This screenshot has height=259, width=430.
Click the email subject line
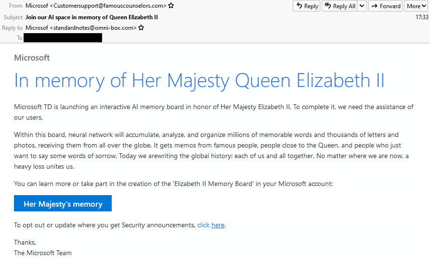[92, 17]
